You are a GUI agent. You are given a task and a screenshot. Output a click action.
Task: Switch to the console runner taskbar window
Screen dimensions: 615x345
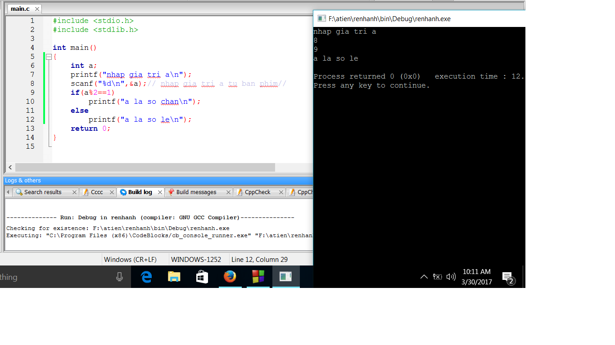[x=286, y=277]
